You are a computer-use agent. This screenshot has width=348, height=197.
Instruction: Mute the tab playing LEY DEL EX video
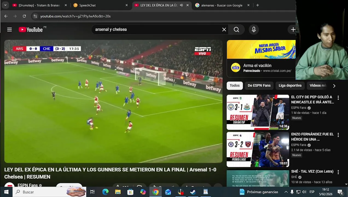click(x=181, y=5)
